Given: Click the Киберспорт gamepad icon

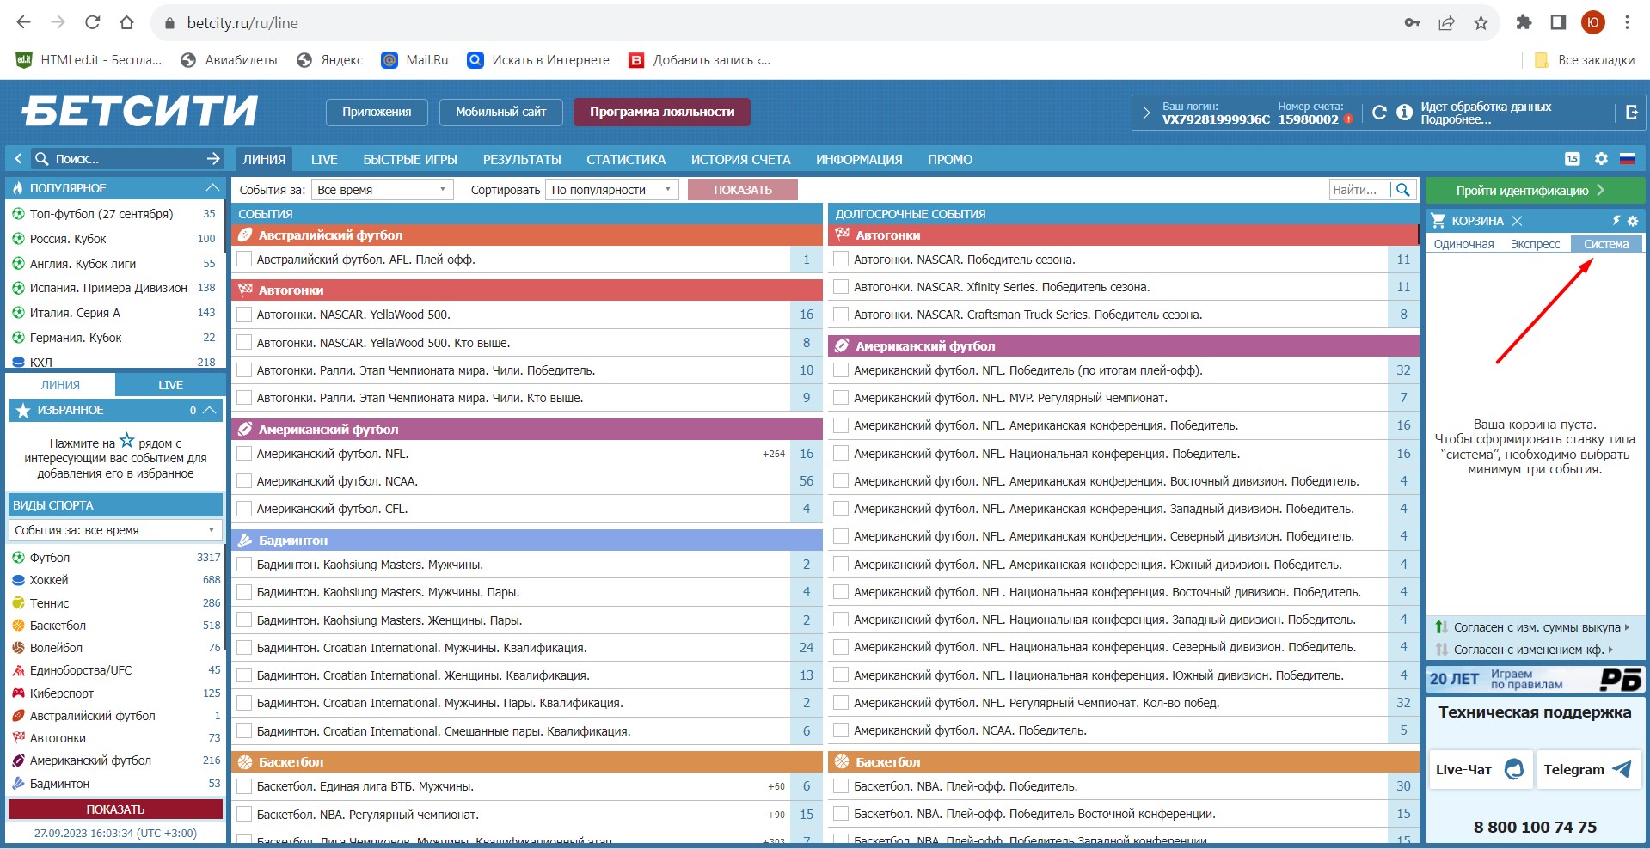Looking at the screenshot, I should point(18,693).
